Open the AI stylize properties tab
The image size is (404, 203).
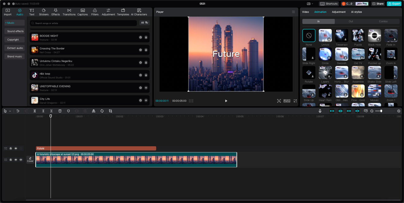pyautogui.click(x=356, y=12)
